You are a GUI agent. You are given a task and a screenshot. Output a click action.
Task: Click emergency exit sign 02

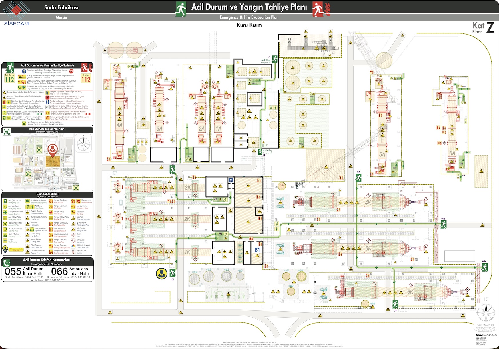173,169
